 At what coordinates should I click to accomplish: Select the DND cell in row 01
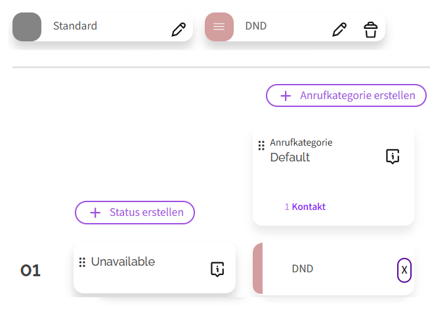point(303,269)
